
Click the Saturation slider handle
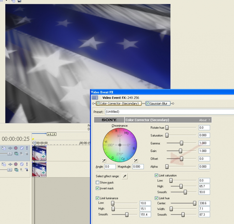pos(167,135)
